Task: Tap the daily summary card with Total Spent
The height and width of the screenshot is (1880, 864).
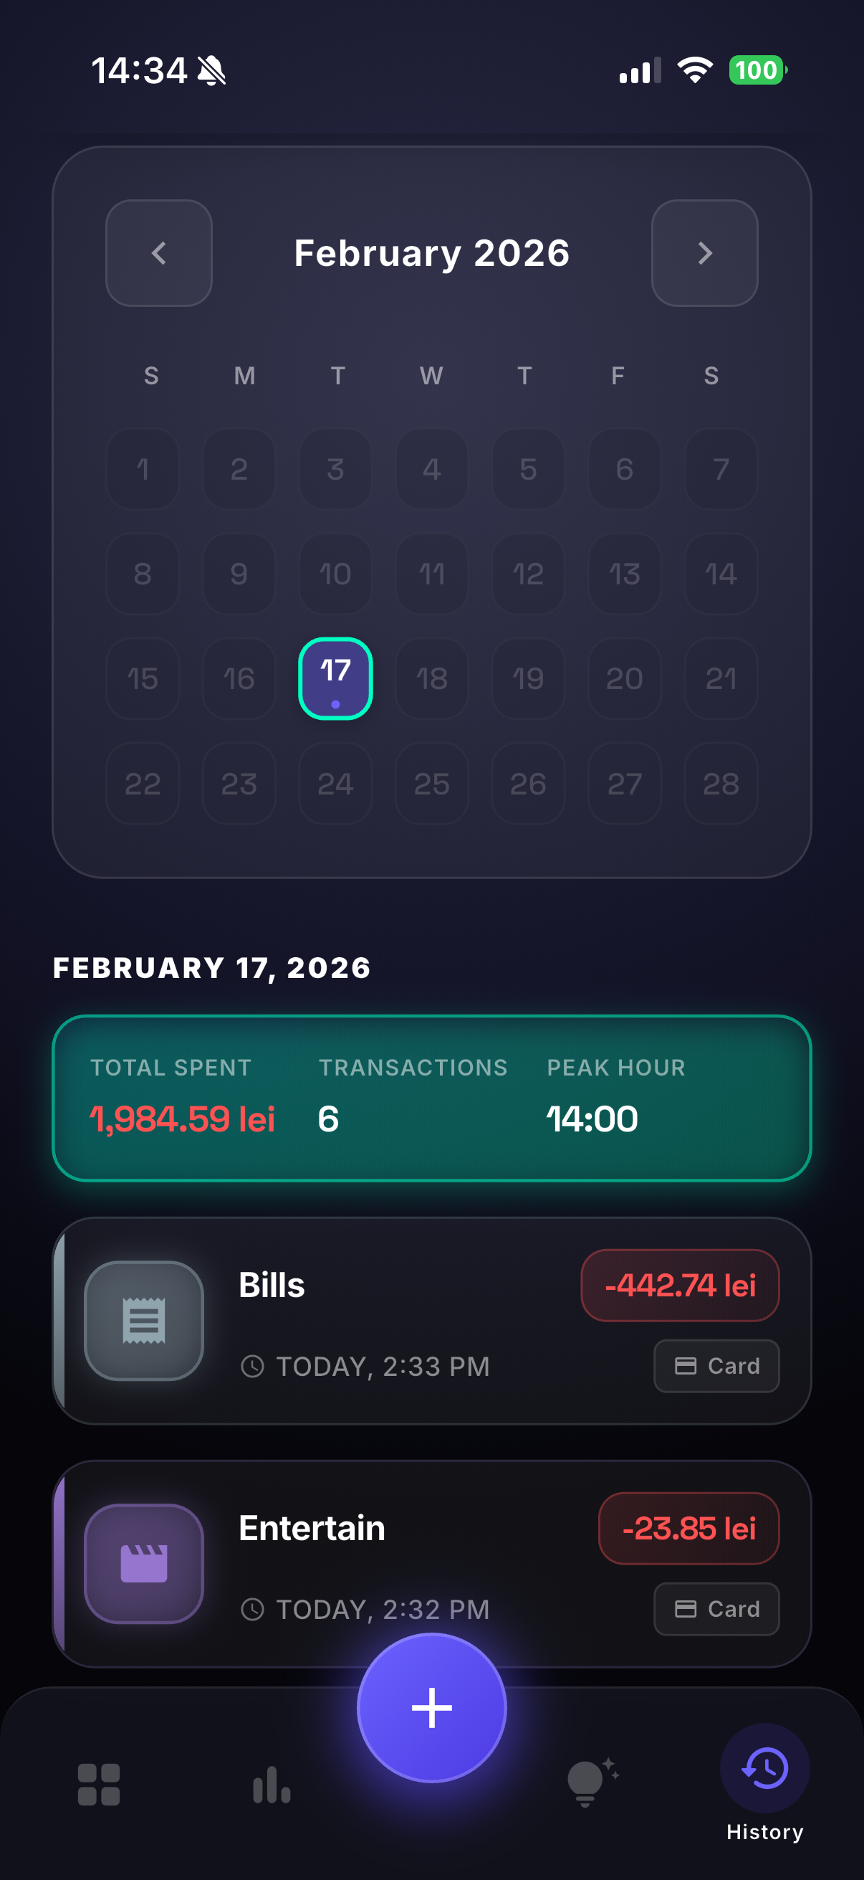Action: pos(431,1098)
